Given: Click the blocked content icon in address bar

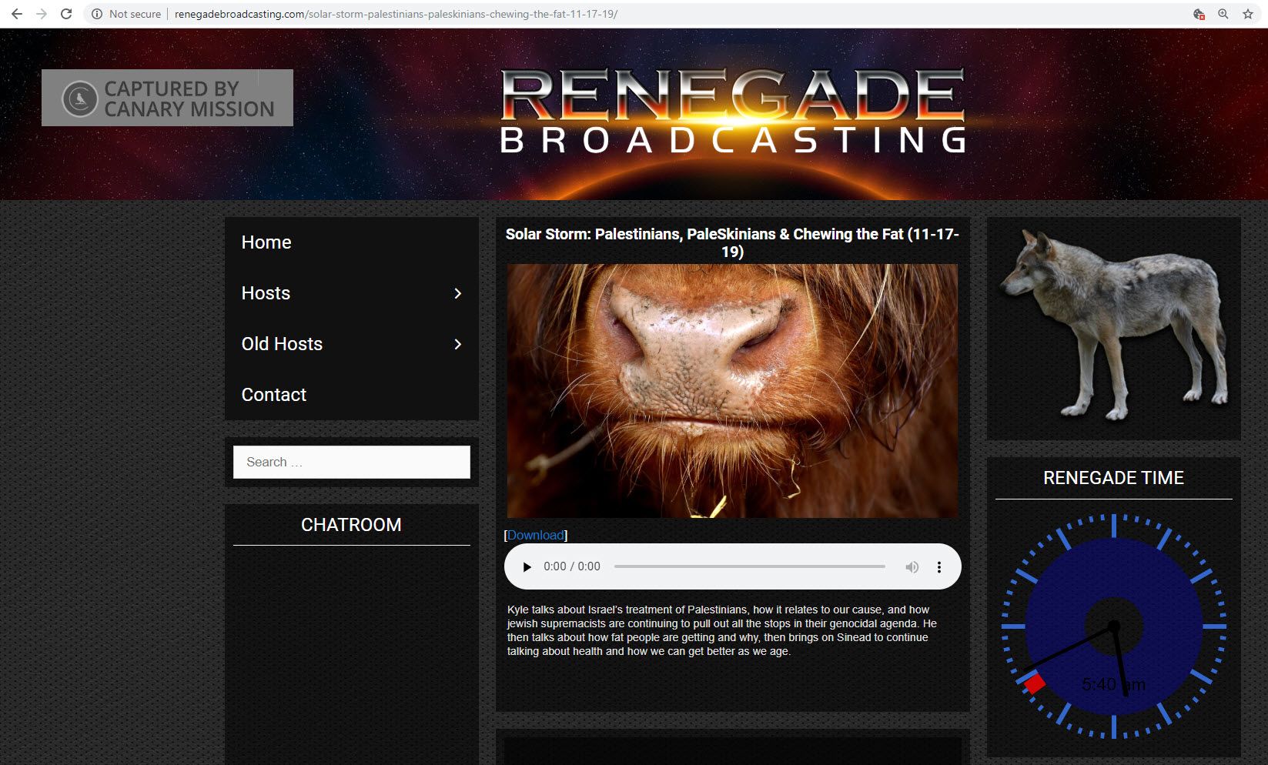Looking at the screenshot, I should (1199, 14).
